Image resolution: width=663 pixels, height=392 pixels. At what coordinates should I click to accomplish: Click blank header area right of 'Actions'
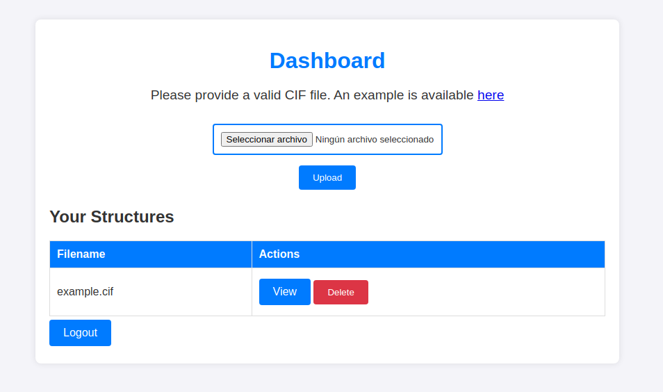(452, 254)
